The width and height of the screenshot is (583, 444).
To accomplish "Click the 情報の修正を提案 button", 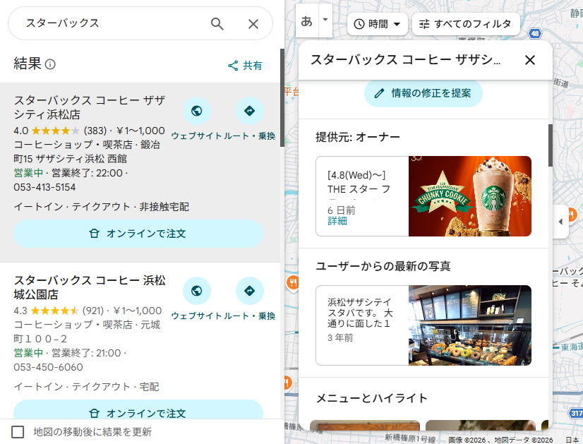I will [422, 92].
